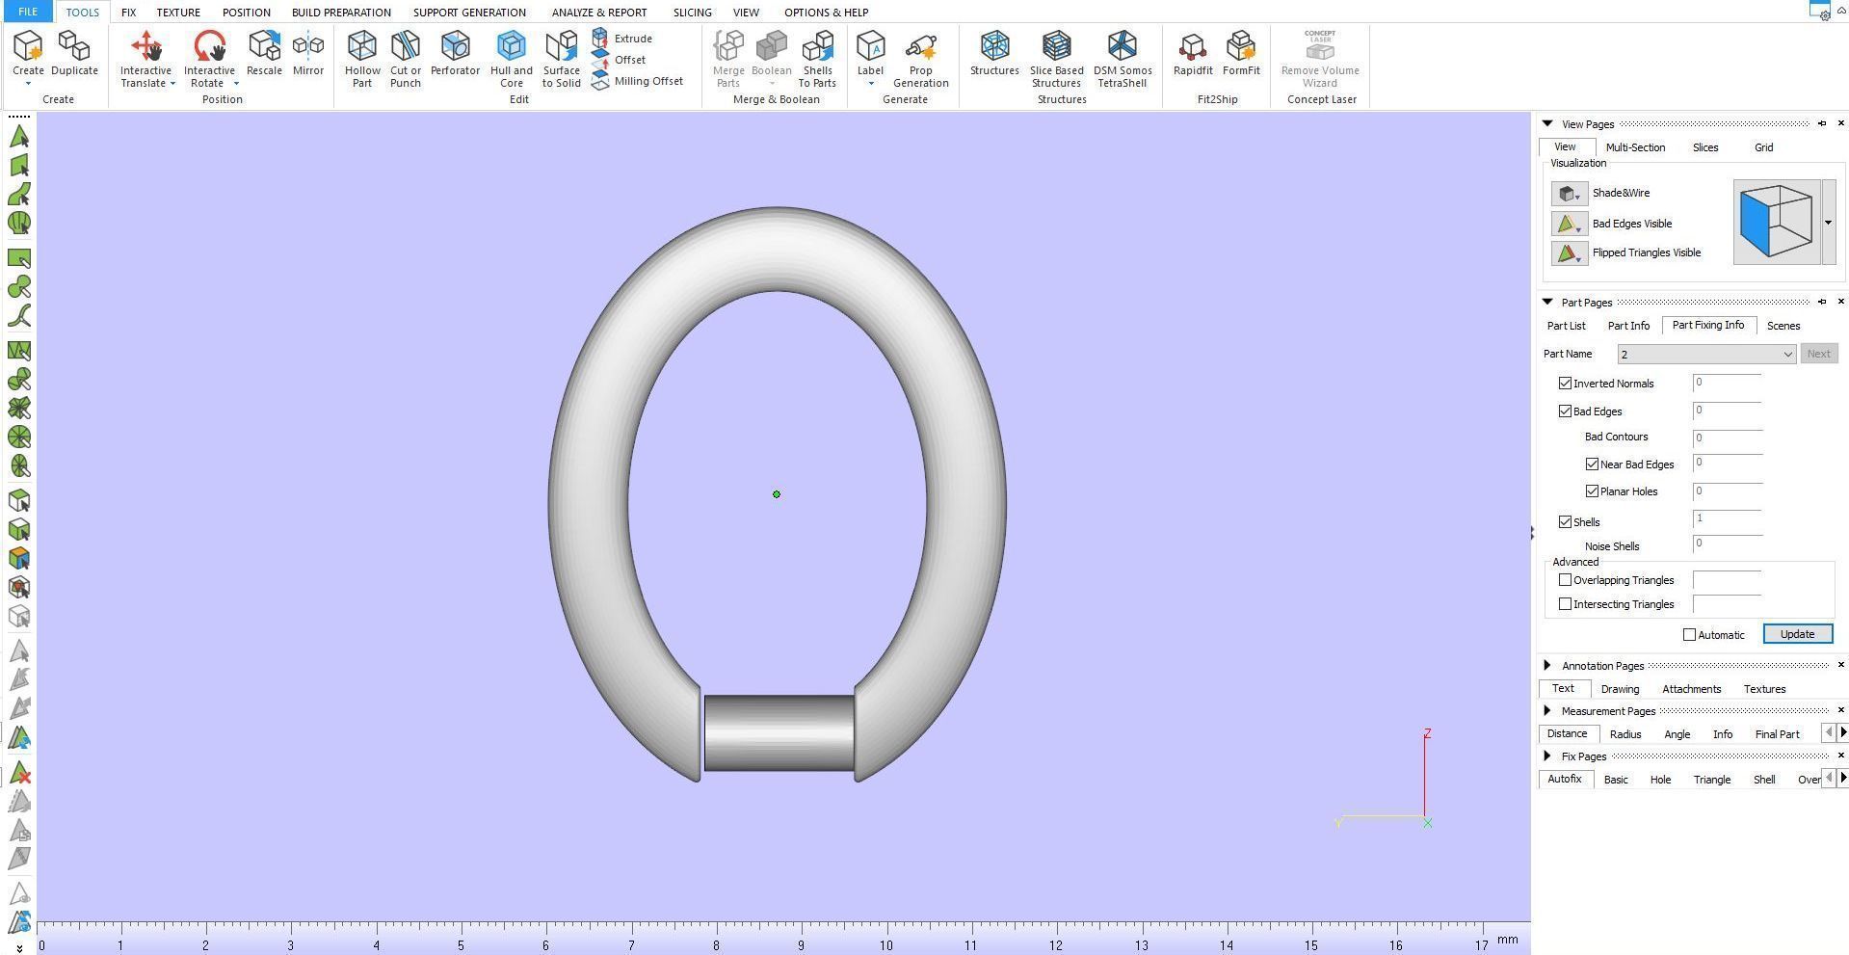Viewport: 1849px width, 955px height.
Task: Open the ANALYZE & REPORT tab
Action: click(x=599, y=13)
